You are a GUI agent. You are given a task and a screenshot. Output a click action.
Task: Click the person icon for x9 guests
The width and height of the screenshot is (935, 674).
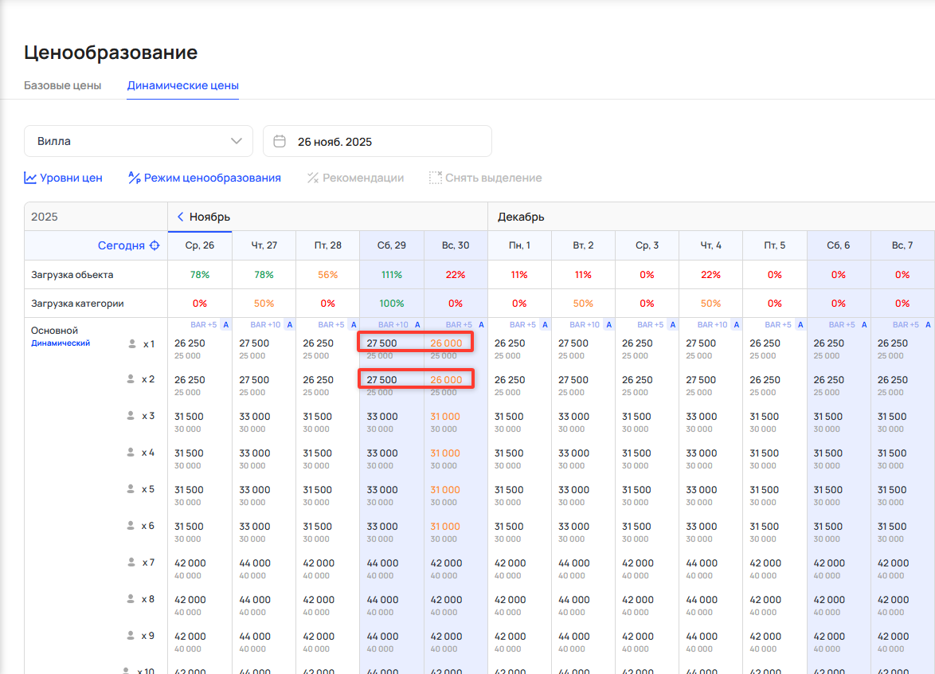click(x=131, y=636)
